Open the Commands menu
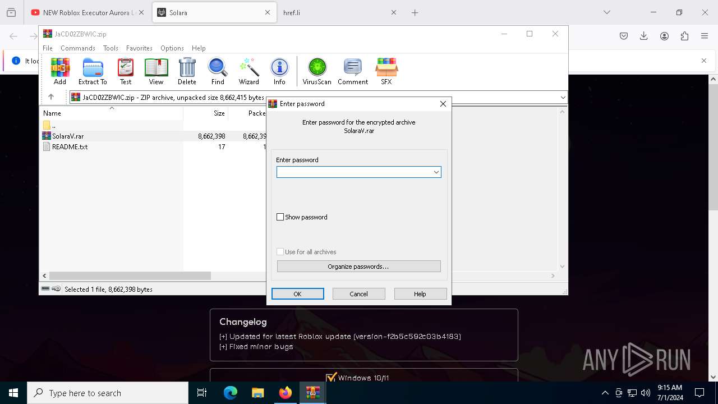This screenshot has width=718, height=404. pyautogui.click(x=78, y=48)
